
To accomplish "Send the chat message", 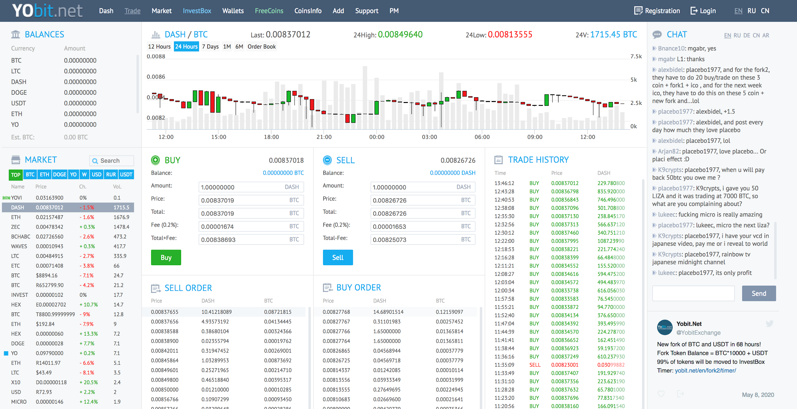I will click(759, 294).
